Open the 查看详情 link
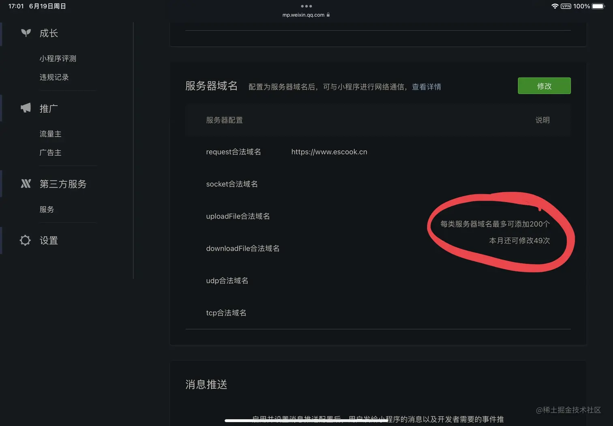This screenshot has width=613, height=426. click(427, 87)
